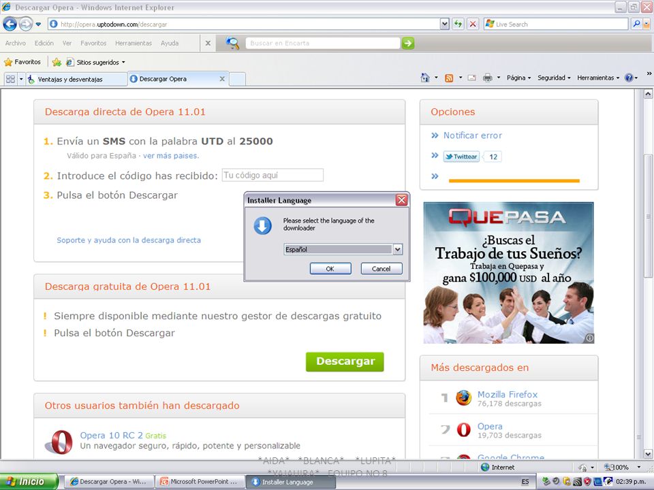Click the Windows Inicio start button

[x=29, y=482]
